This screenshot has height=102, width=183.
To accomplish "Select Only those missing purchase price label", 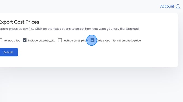I will click(118, 41).
